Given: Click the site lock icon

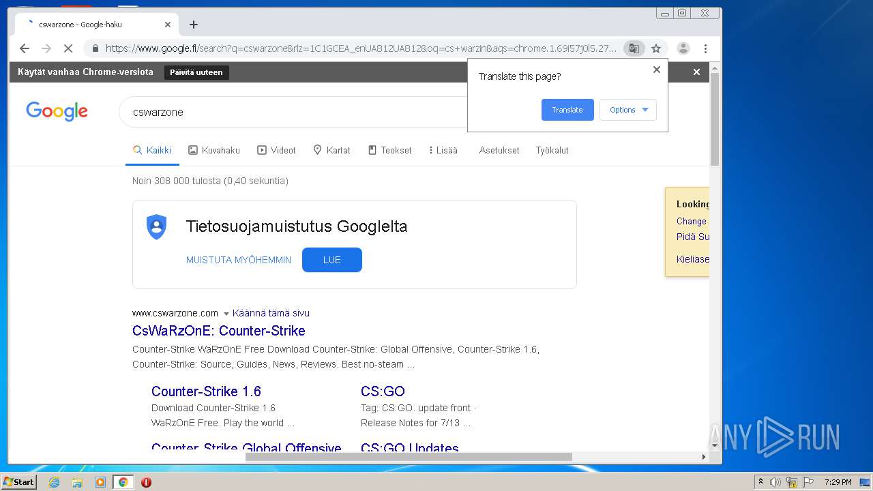Looking at the screenshot, I should coord(95,48).
